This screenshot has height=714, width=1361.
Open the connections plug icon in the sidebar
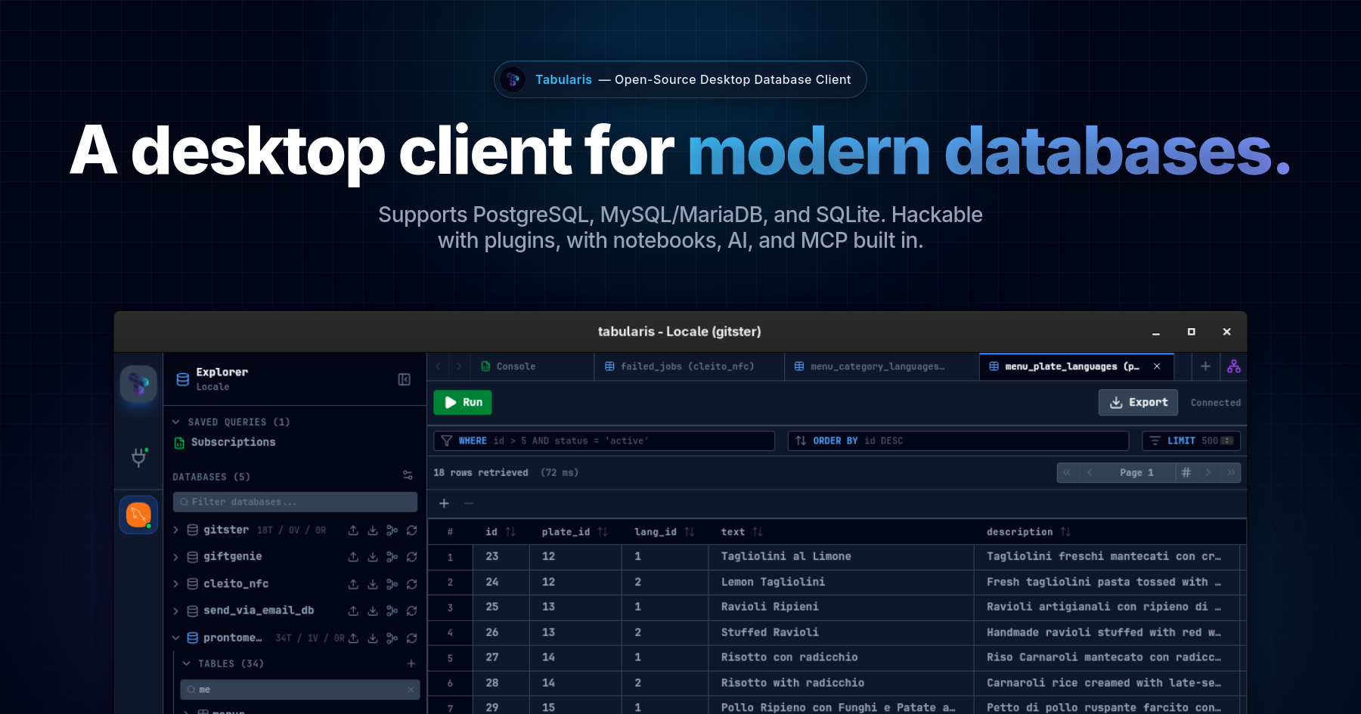click(139, 457)
